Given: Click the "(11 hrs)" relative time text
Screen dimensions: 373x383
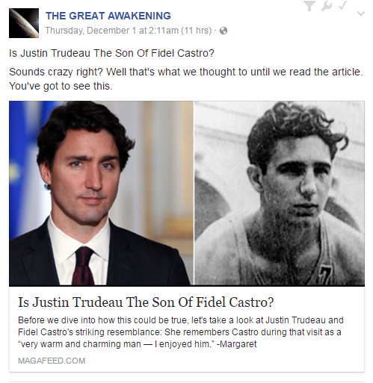Looking at the screenshot, I should pos(197,31).
